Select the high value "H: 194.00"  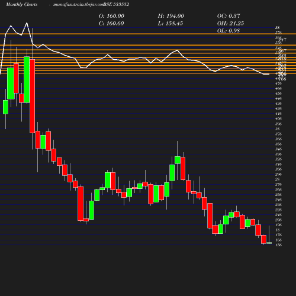pos(170,16)
